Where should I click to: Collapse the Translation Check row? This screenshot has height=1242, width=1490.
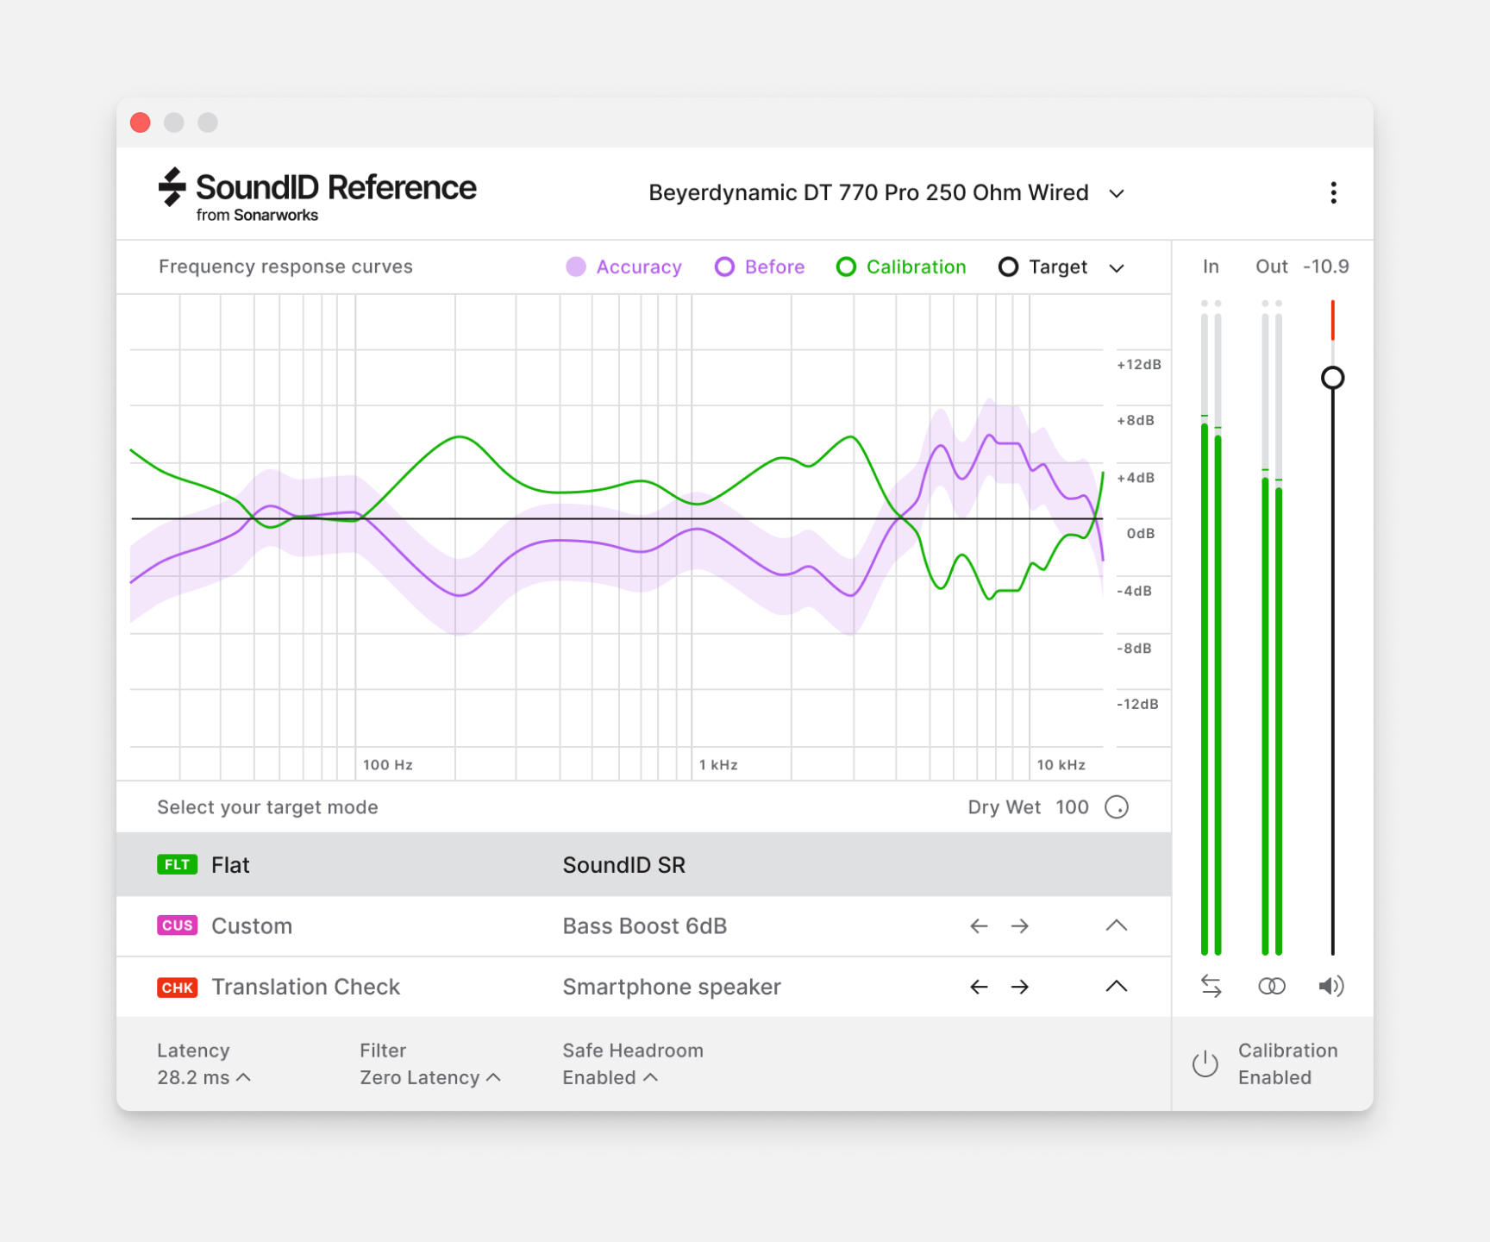[1117, 987]
